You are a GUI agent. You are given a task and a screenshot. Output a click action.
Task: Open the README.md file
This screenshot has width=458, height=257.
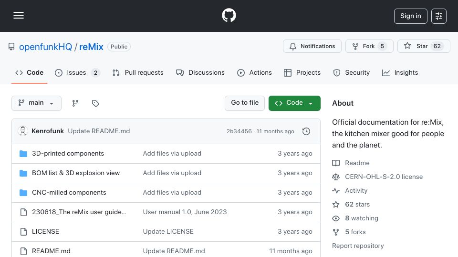(x=51, y=251)
